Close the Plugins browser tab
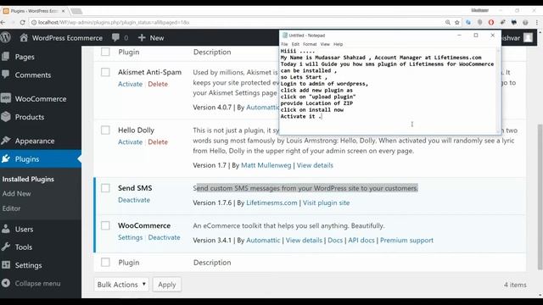Viewport: 543px width, 305px height. tap(63, 11)
